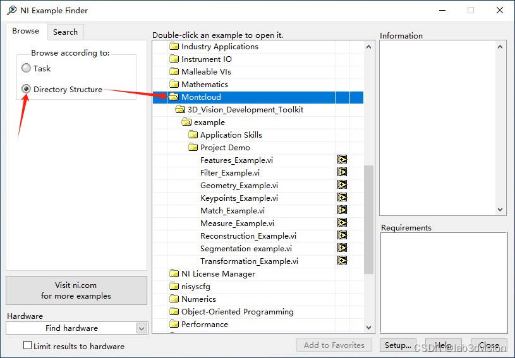Close the window with the X button
Image resolution: width=515 pixels, height=358 pixels.
tap(500, 10)
